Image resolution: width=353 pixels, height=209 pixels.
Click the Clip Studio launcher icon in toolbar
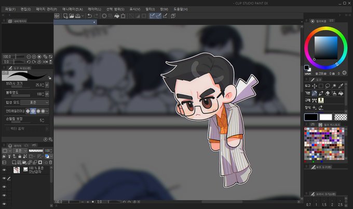[x=57, y=16]
